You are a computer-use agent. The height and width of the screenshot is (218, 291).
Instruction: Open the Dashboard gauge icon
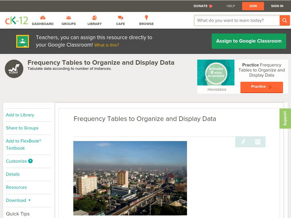pos(43,18)
